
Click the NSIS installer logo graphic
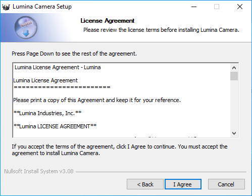26,28
